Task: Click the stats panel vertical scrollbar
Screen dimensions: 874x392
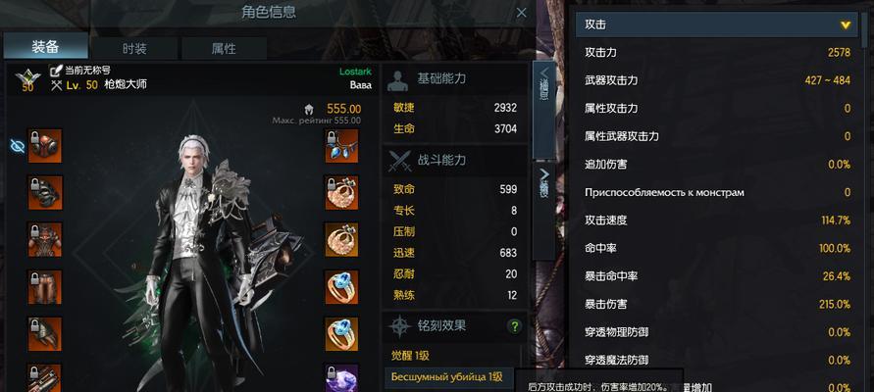Action: pos(867,25)
